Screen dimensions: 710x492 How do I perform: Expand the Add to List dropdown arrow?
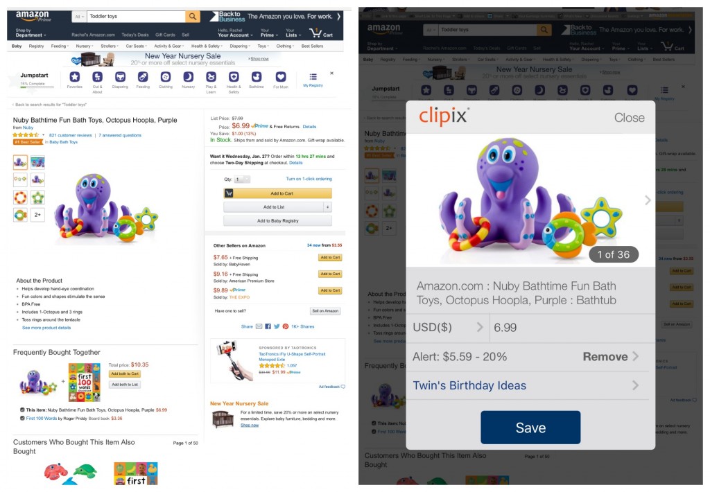pos(327,207)
